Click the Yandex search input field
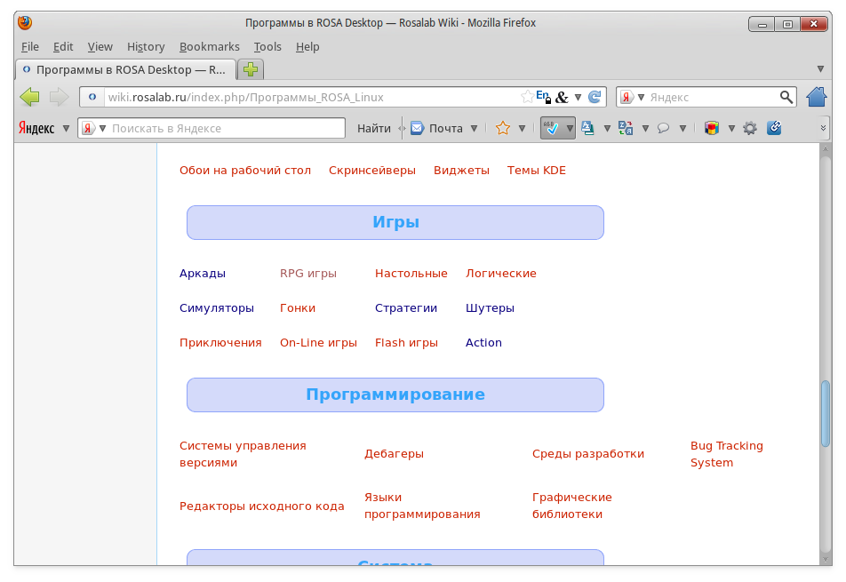This screenshot has width=846, height=582. [226, 128]
